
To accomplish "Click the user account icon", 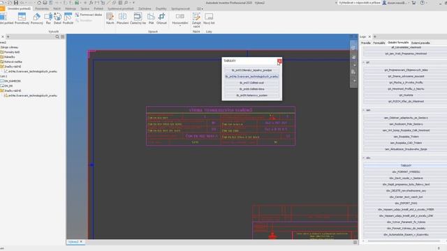I will tap(384, 3).
